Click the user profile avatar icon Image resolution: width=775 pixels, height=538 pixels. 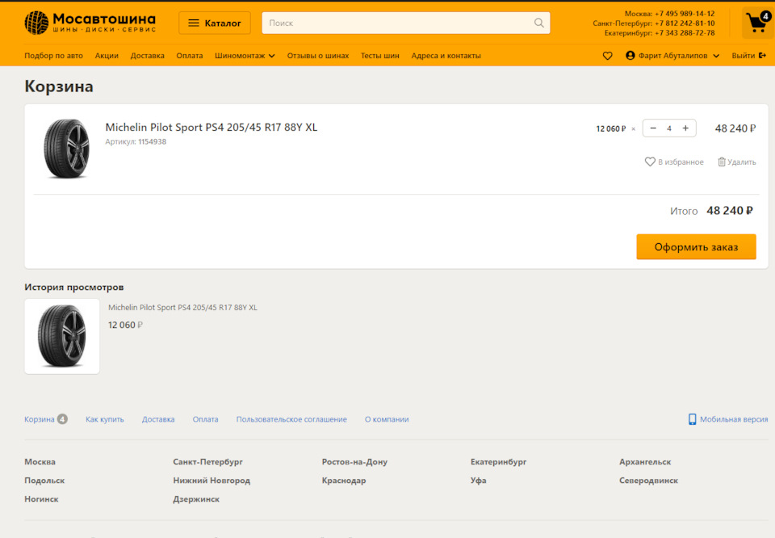coord(630,56)
